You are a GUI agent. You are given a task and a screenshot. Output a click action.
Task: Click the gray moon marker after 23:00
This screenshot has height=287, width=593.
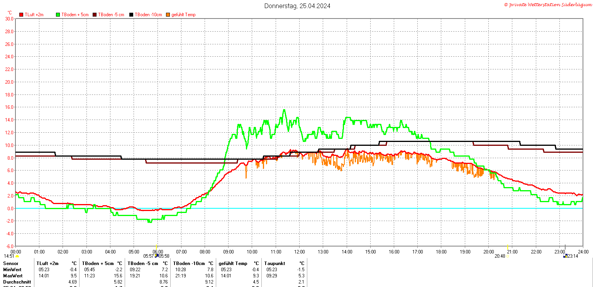(565, 247)
